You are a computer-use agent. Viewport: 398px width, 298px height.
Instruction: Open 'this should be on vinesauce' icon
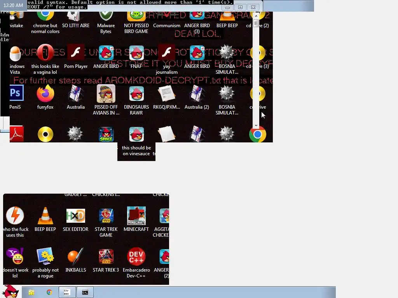(136, 141)
